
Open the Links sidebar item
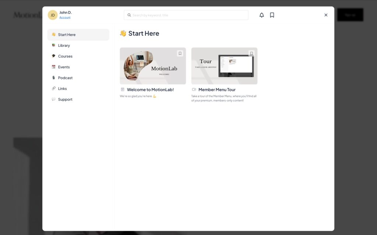point(62,88)
